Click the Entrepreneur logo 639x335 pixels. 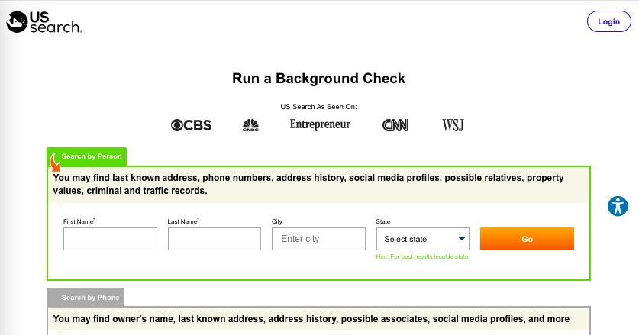320,124
